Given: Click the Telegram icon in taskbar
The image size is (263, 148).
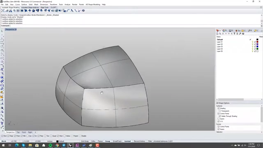Looking at the screenshot, I should coord(64,145).
